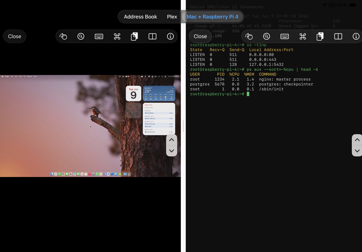Open clipboard icon in right toolbar
The image size is (362, 252).
click(320, 36)
